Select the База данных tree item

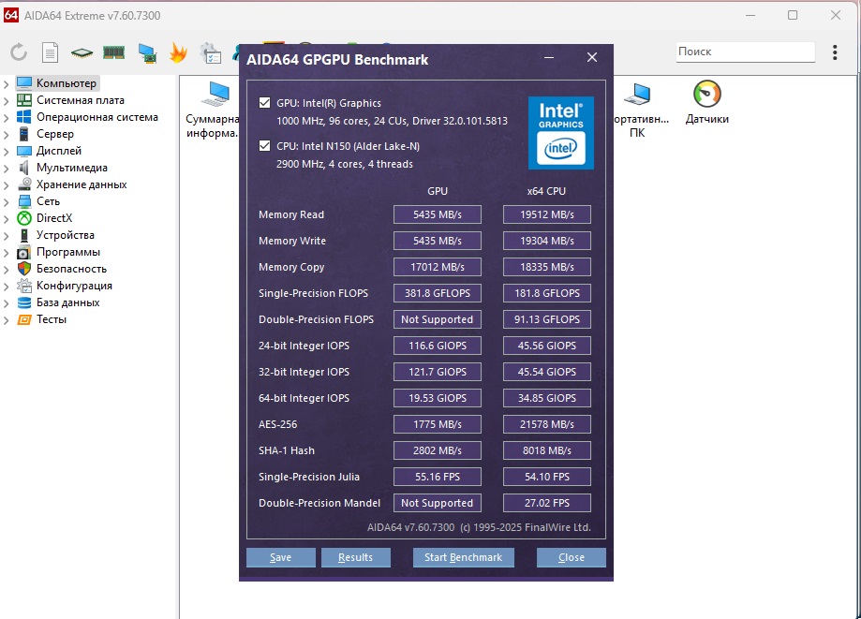point(68,302)
